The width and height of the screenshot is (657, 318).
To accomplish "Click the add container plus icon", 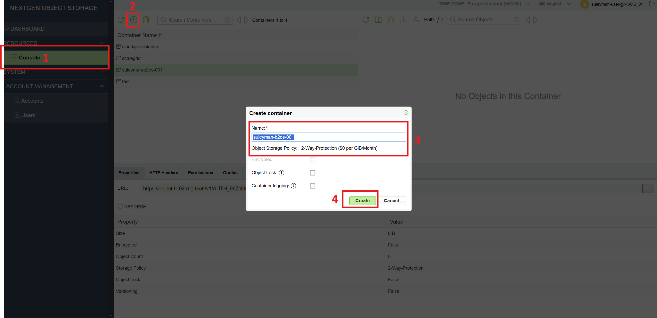I will pos(133,20).
